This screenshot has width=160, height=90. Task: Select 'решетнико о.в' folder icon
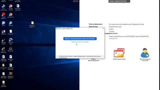(3, 67)
